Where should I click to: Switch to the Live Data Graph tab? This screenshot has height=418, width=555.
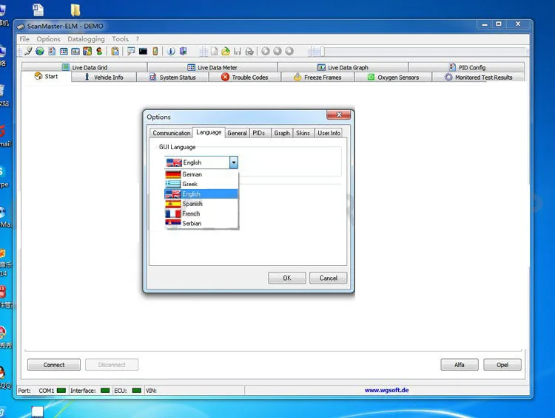coord(343,67)
